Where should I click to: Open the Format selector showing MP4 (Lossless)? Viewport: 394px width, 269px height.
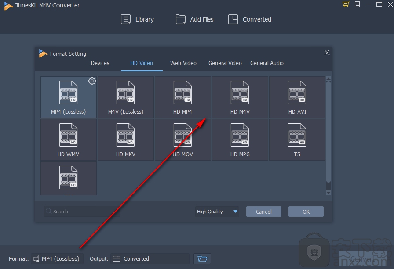[x=57, y=259]
